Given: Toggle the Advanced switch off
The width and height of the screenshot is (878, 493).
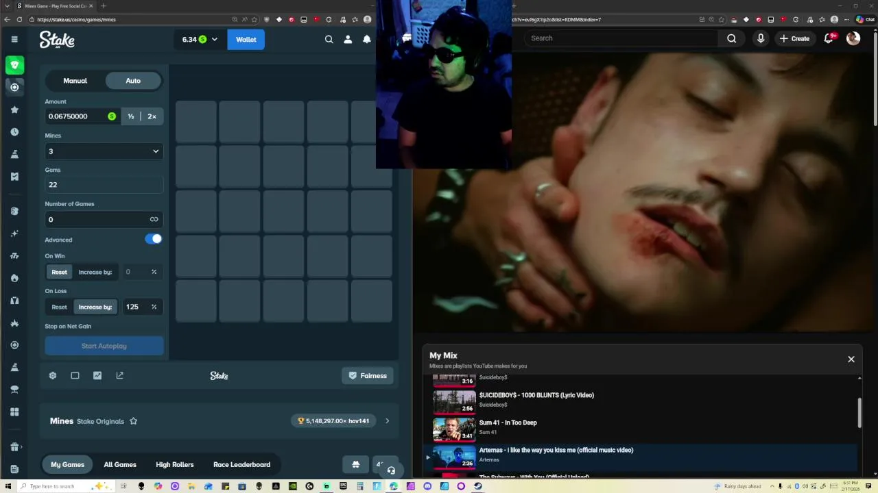Looking at the screenshot, I should pyautogui.click(x=154, y=239).
